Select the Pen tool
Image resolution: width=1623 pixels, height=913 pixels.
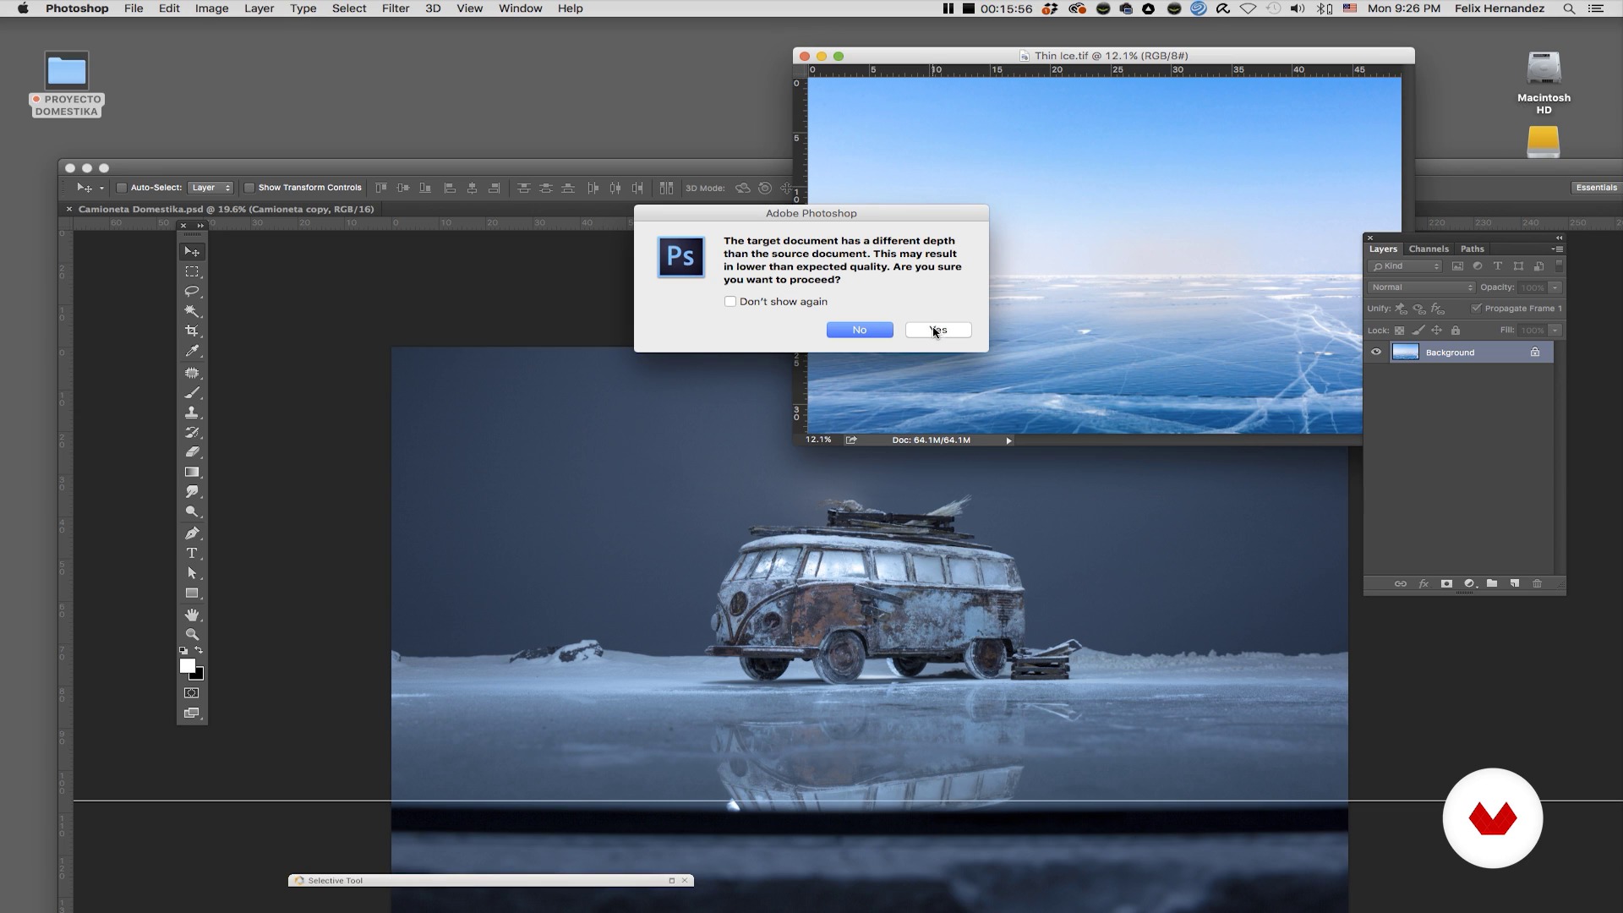click(192, 533)
